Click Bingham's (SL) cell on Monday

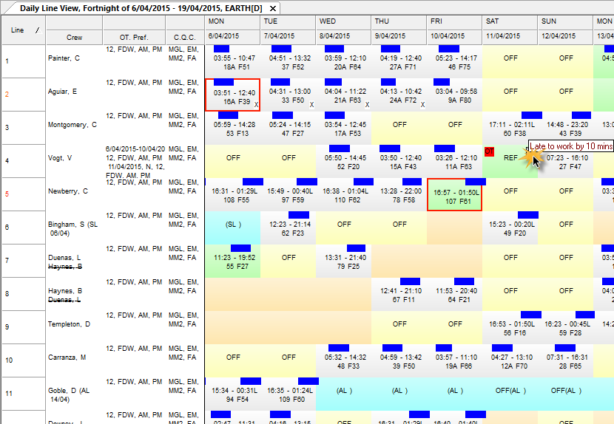click(233, 224)
